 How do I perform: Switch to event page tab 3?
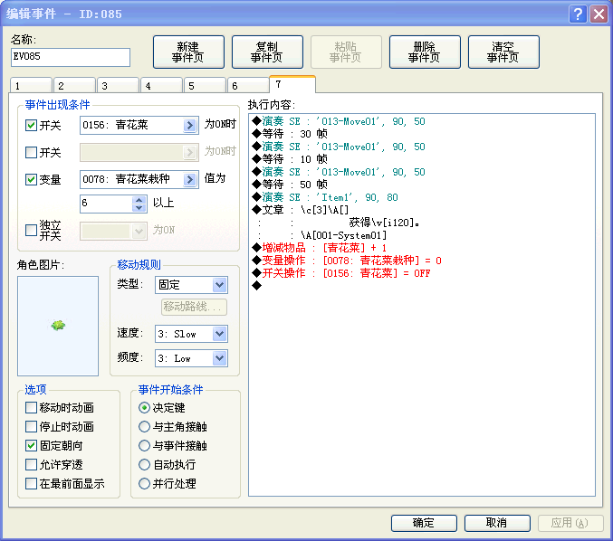118,86
